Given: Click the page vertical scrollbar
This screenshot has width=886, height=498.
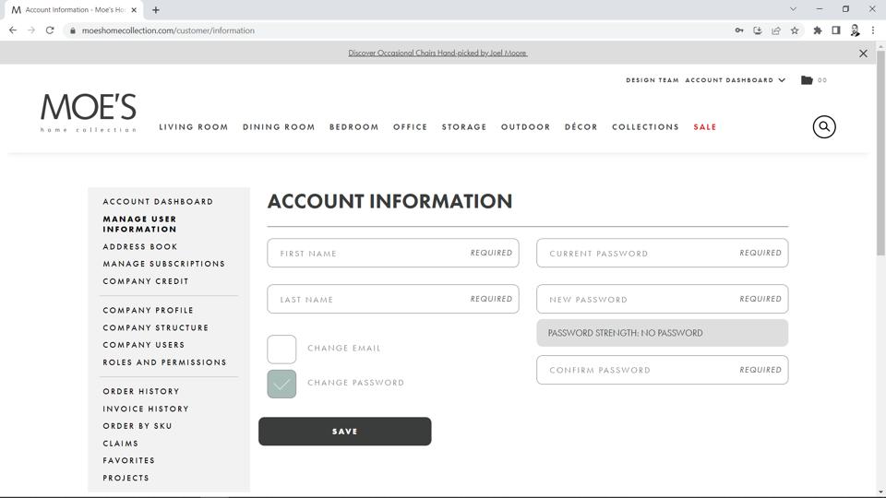Looking at the screenshot, I should 880,152.
